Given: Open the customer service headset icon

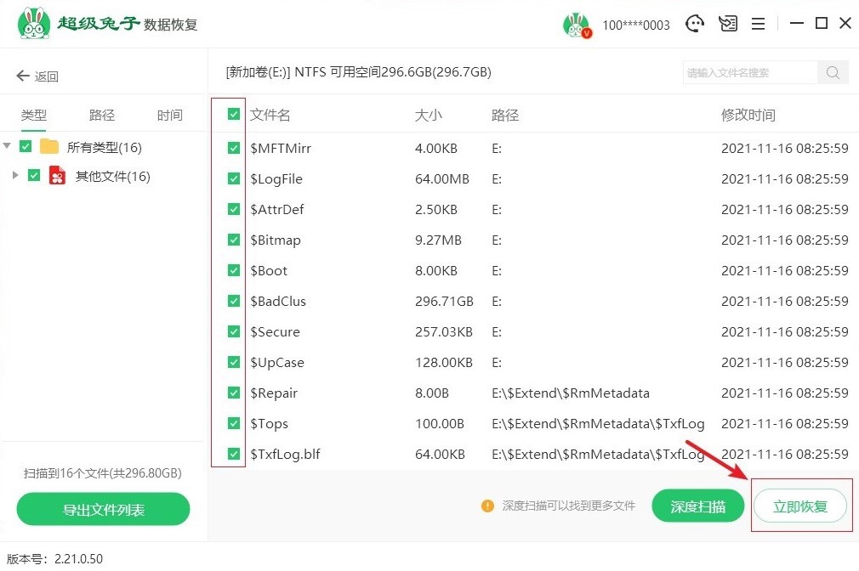Looking at the screenshot, I should click(x=696, y=24).
